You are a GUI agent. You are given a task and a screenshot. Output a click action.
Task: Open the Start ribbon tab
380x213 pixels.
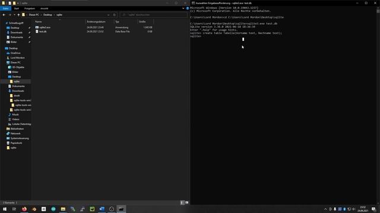pyautogui.click(x=17, y=8)
